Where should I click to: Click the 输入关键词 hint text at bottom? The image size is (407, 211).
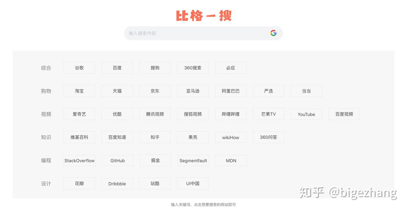[203, 205]
